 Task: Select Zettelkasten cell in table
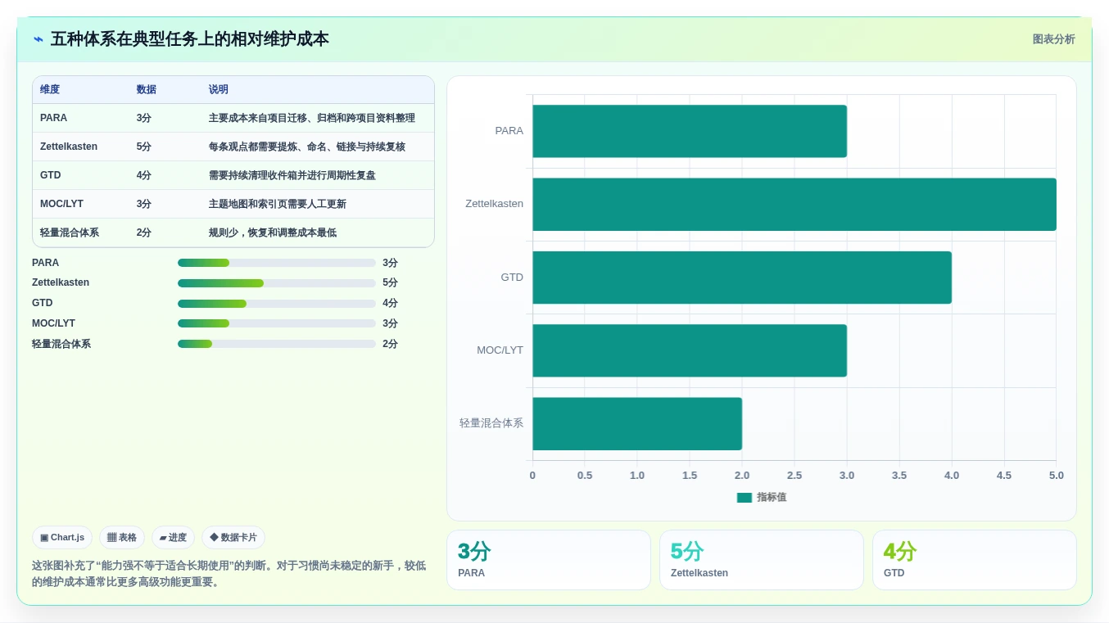pos(69,147)
